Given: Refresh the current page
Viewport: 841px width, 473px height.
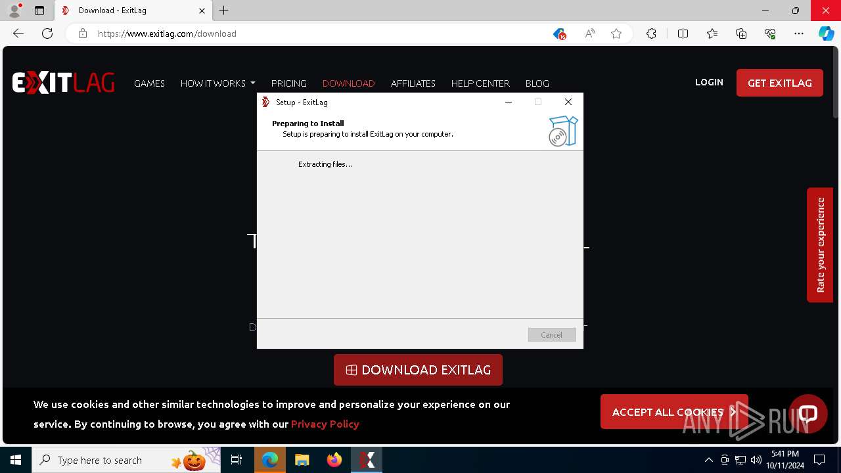Looking at the screenshot, I should (47, 34).
